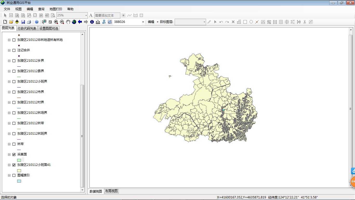Activate the select features tool
Viewport: 355px width, 200px height.
click(x=44, y=22)
